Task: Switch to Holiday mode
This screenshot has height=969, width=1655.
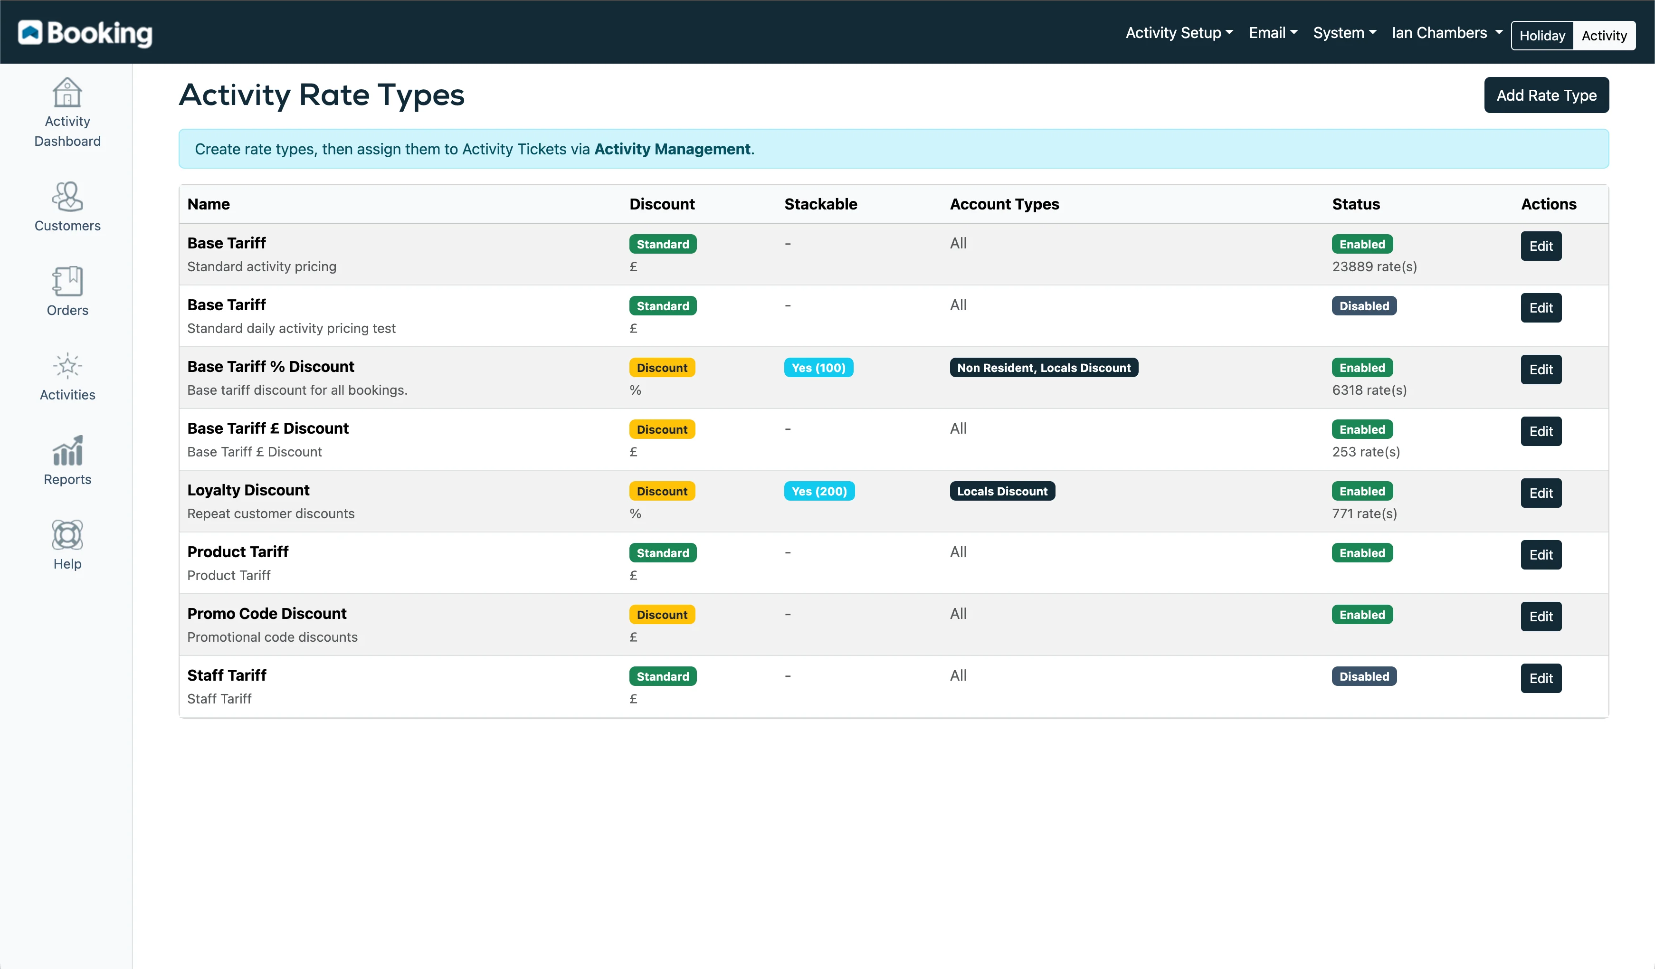Action: [x=1542, y=36]
